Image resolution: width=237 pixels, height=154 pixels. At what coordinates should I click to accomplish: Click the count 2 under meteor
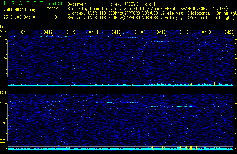[54, 14]
